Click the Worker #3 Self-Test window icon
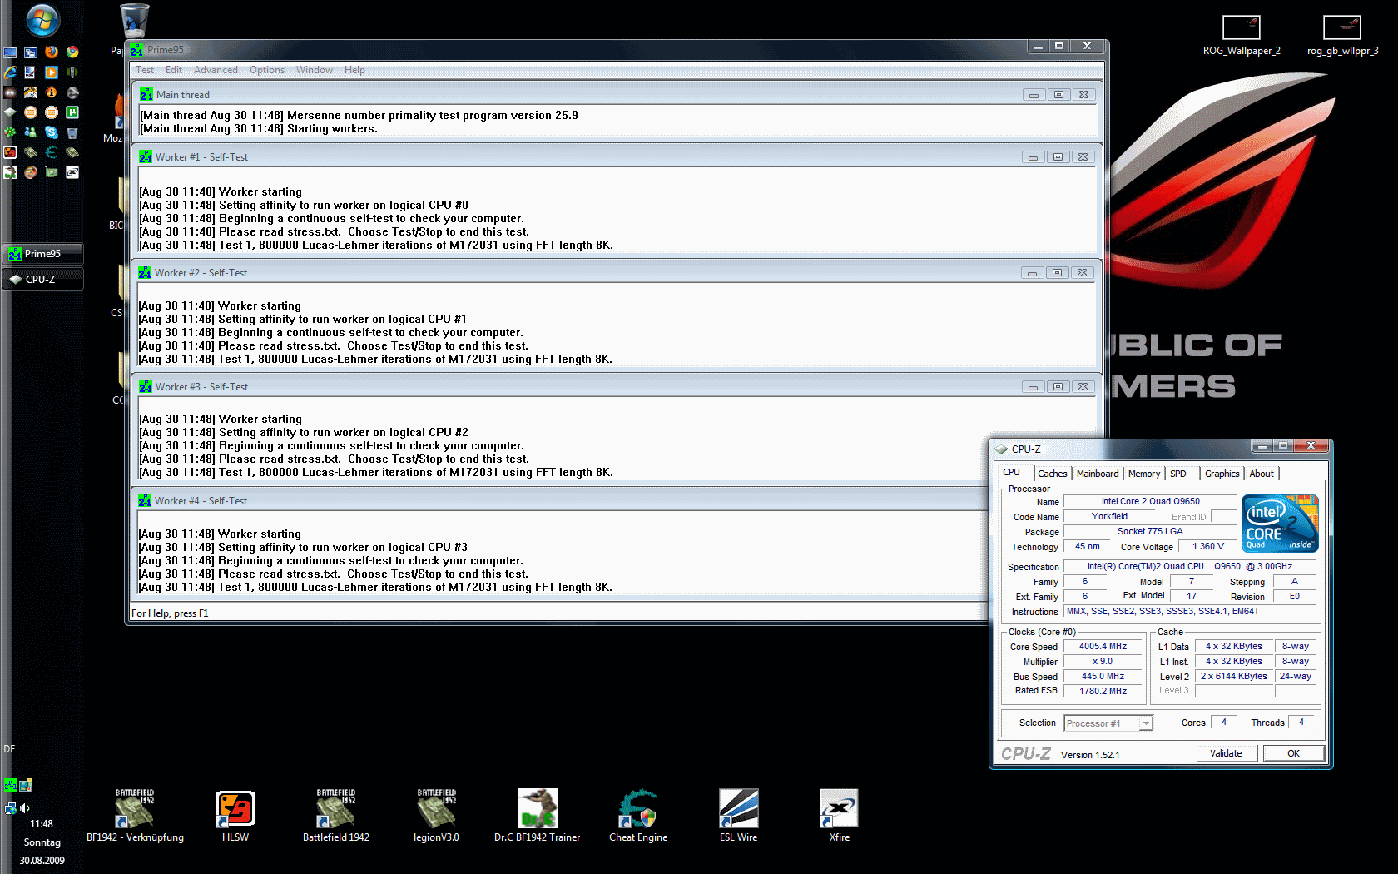1398x874 pixels. pyautogui.click(x=146, y=387)
